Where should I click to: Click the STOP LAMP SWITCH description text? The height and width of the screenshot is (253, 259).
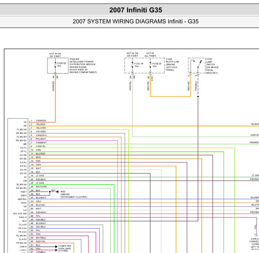212,66
